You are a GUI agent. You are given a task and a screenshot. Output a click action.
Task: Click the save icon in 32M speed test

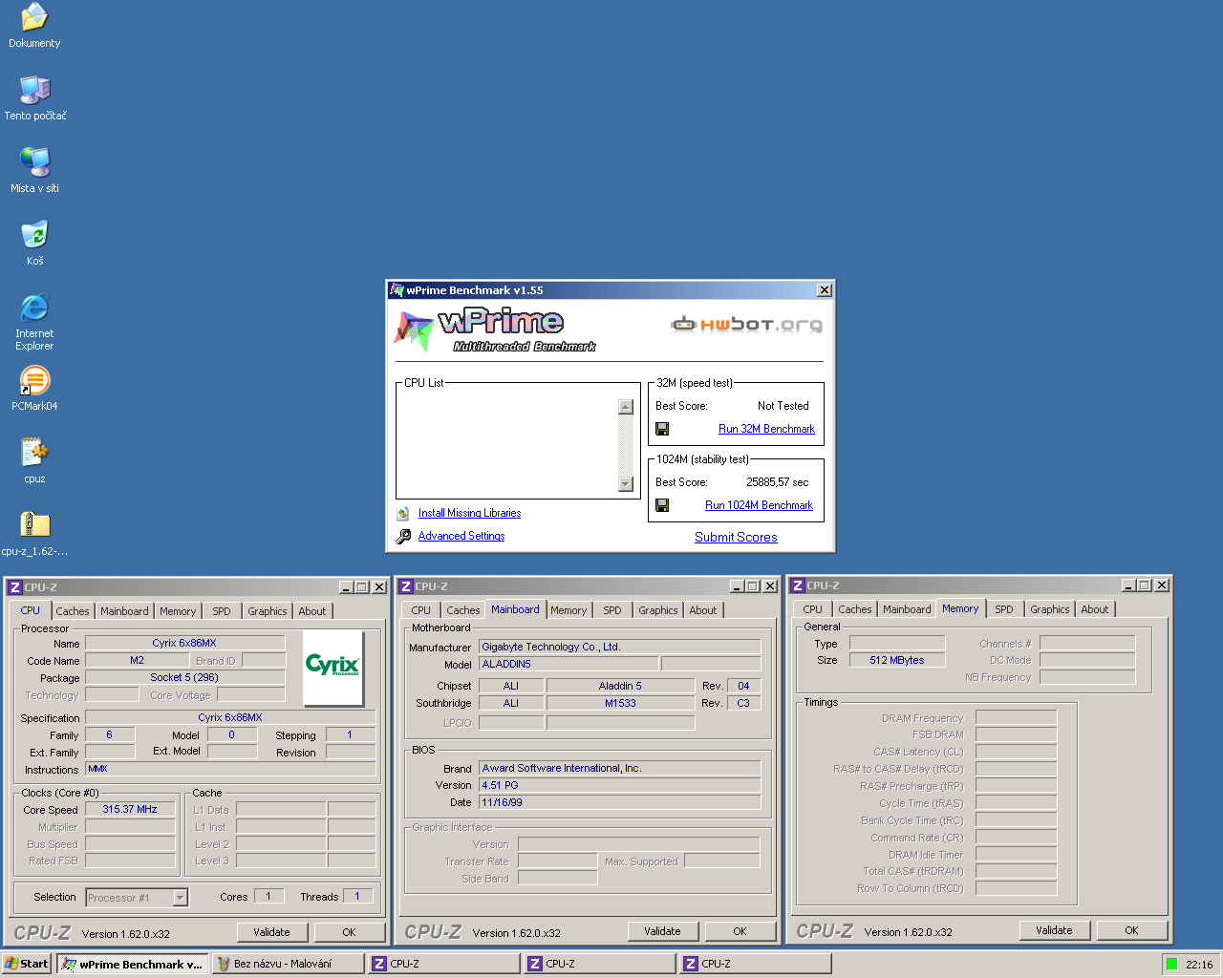(x=662, y=429)
